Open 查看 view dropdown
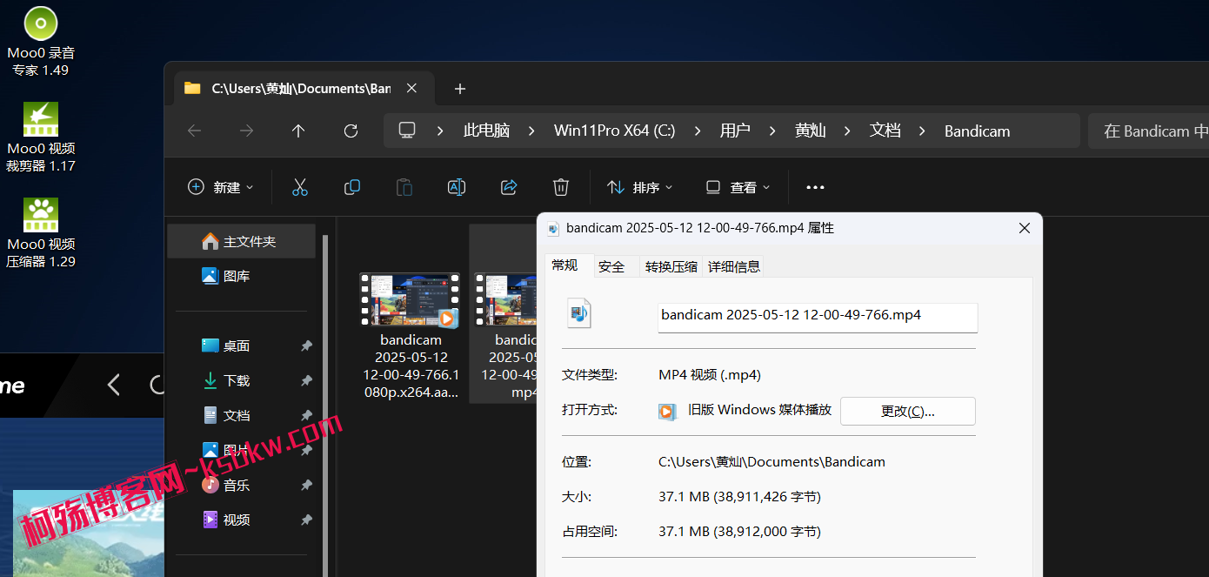This screenshot has width=1209, height=577. (x=738, y=187)
